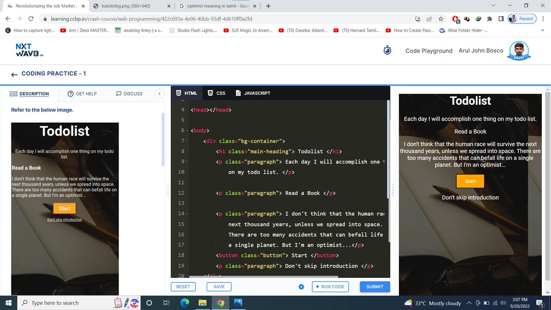Switch to the HTML editor tab

(187, 93)
